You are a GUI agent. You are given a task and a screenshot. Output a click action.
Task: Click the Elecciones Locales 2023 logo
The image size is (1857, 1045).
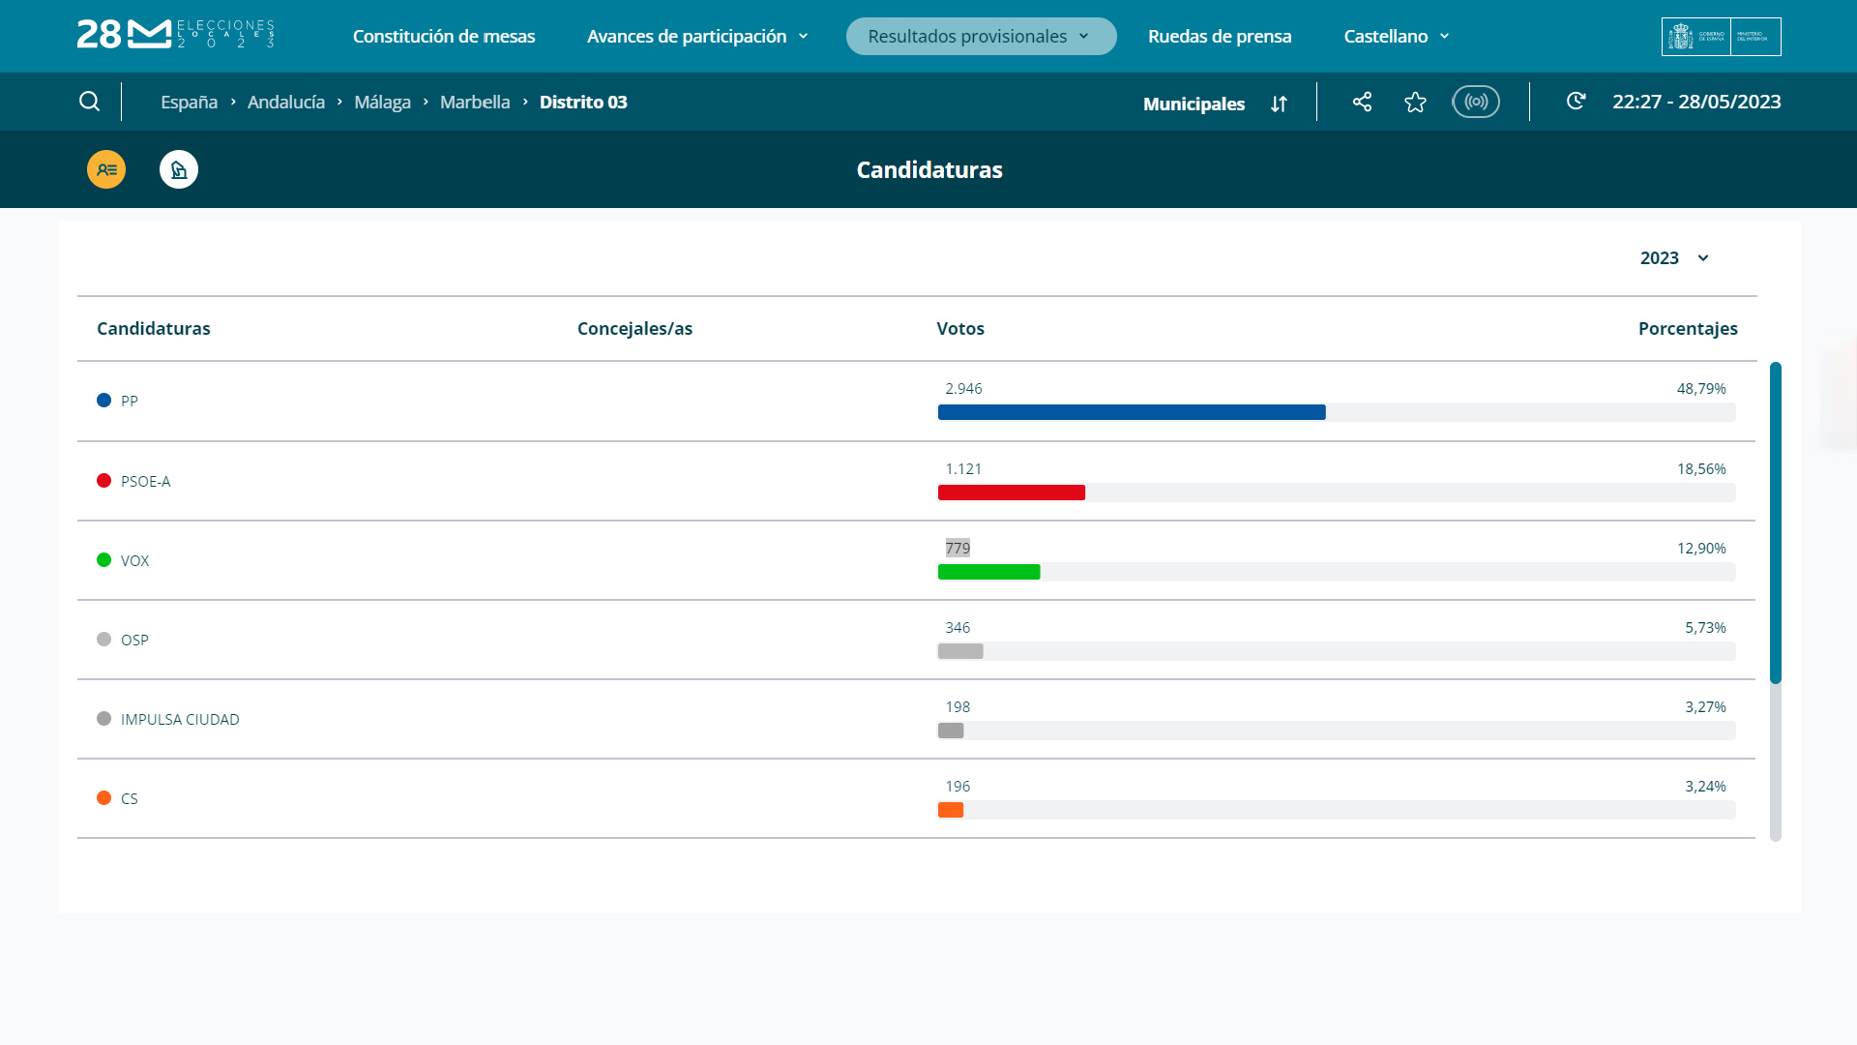click(x=176, y=35)
